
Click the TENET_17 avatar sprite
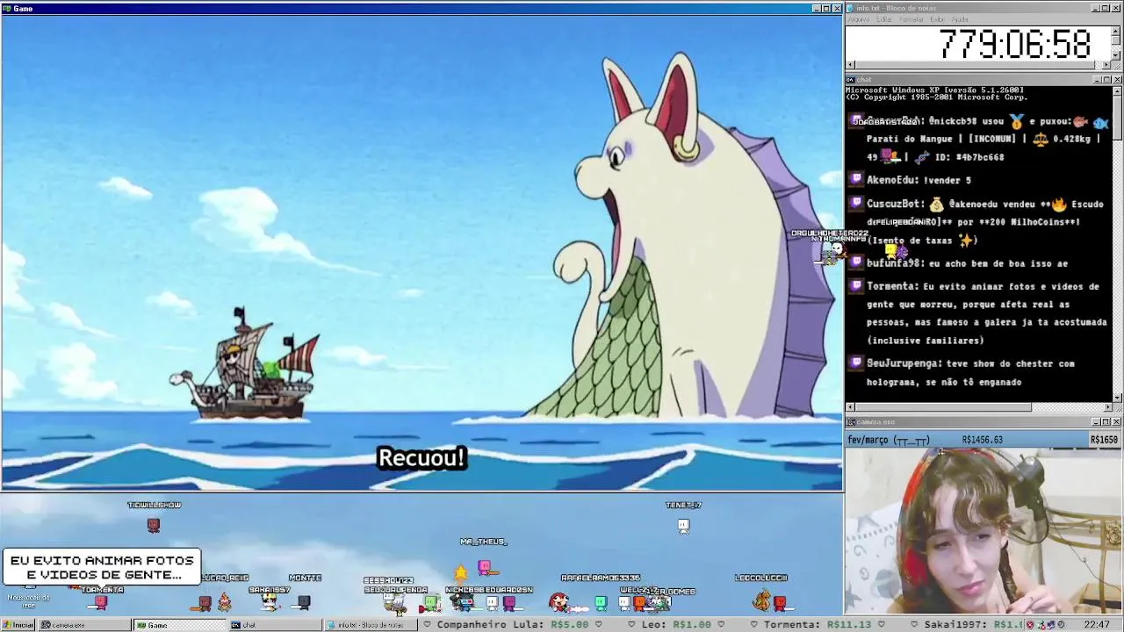pyautogui.click(x=683, y=525)
